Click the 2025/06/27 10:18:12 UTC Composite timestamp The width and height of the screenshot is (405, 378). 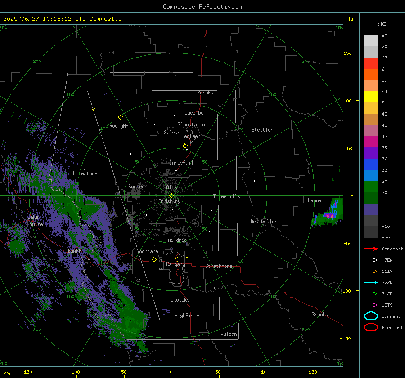point(62,19)
